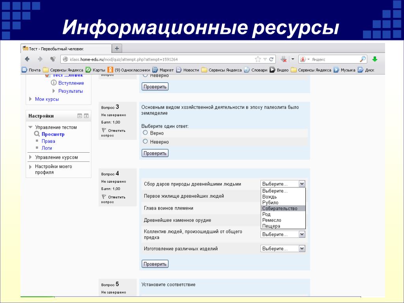Screen dimensions: 404x303
Task: Open a new tab with the plus button
Action: 117,49
